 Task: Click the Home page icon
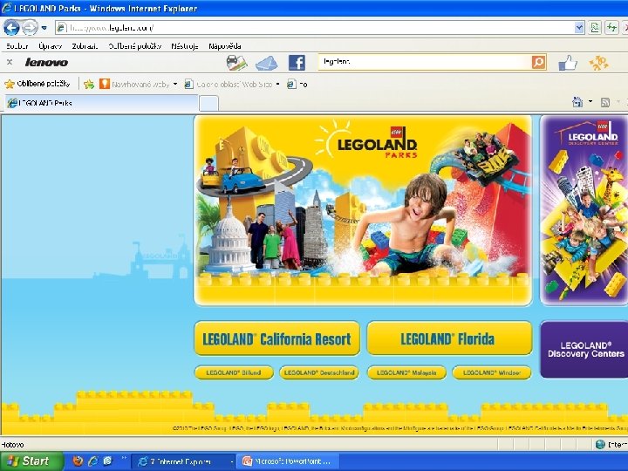click(577, 102)
